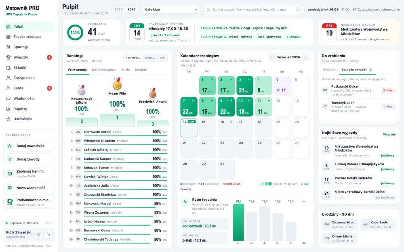
Task: Click the Ustawienia gear icon
Action: coord(8,119)
